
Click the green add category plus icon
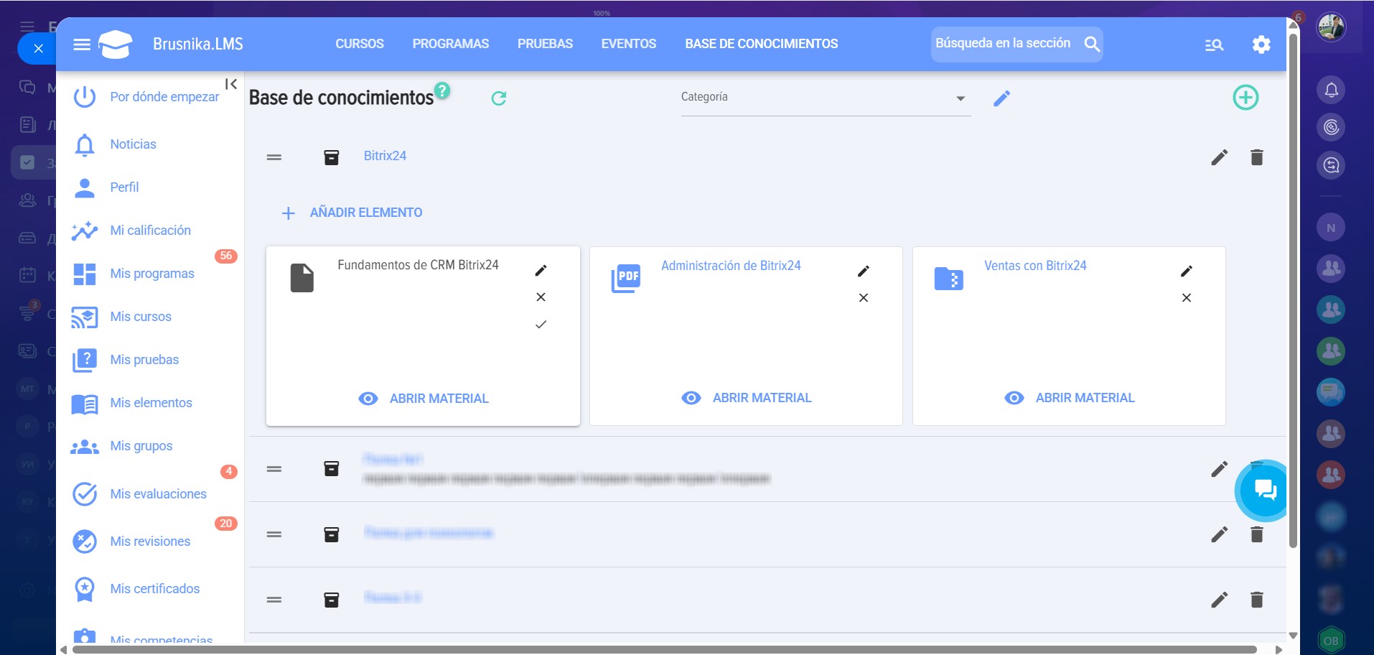coord(1246,98)
